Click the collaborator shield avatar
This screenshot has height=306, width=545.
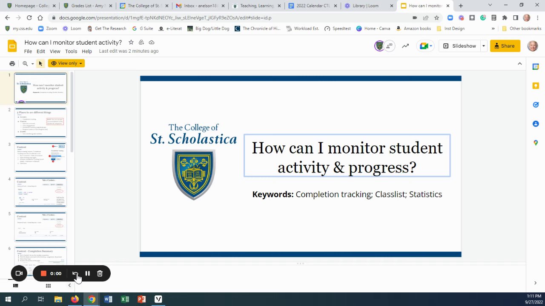pyautogui.click(x=379, y=46)
